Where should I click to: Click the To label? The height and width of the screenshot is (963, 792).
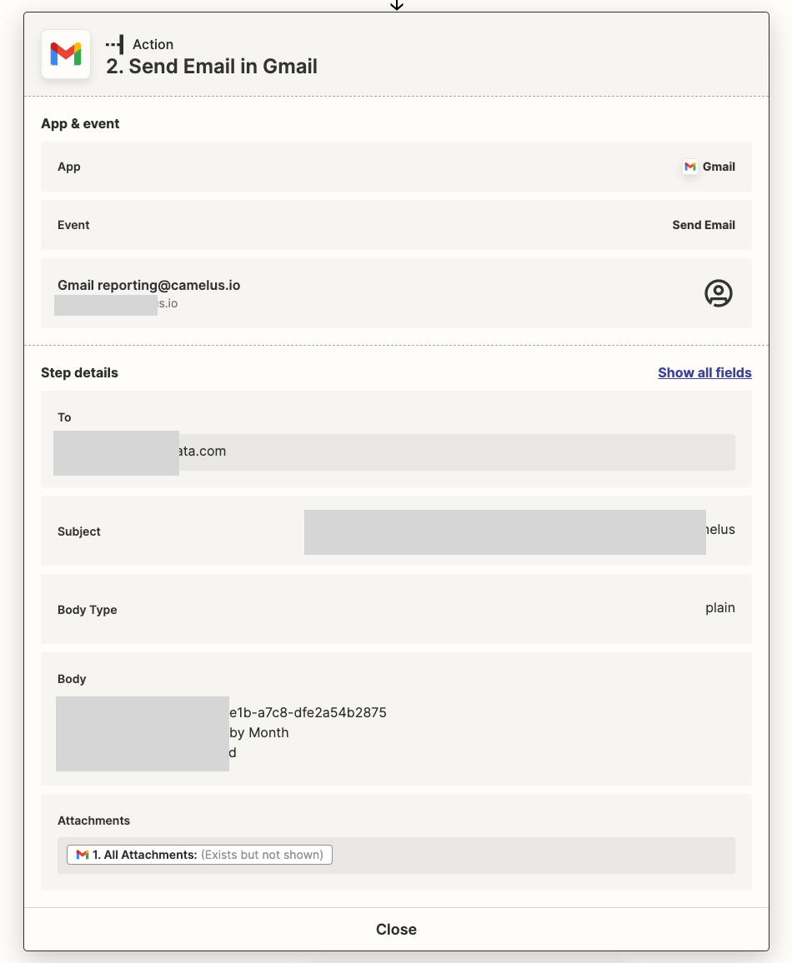click(x=64, y=417)
